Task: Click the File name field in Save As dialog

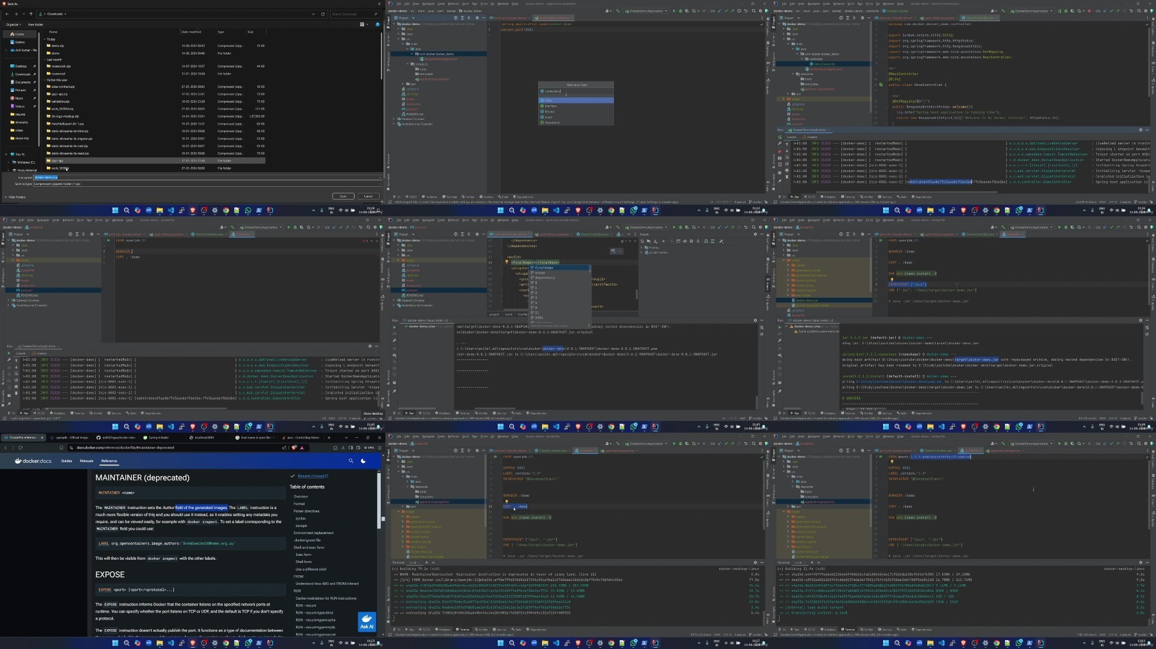Action: click(x=206, y=177)
